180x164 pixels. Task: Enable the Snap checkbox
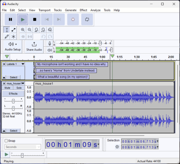click(x=6, y=141)
